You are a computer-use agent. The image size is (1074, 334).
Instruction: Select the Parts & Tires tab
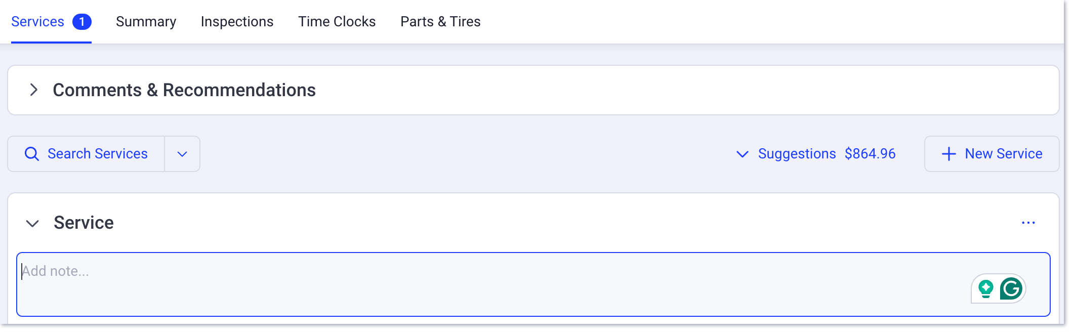tap(440, 22)
